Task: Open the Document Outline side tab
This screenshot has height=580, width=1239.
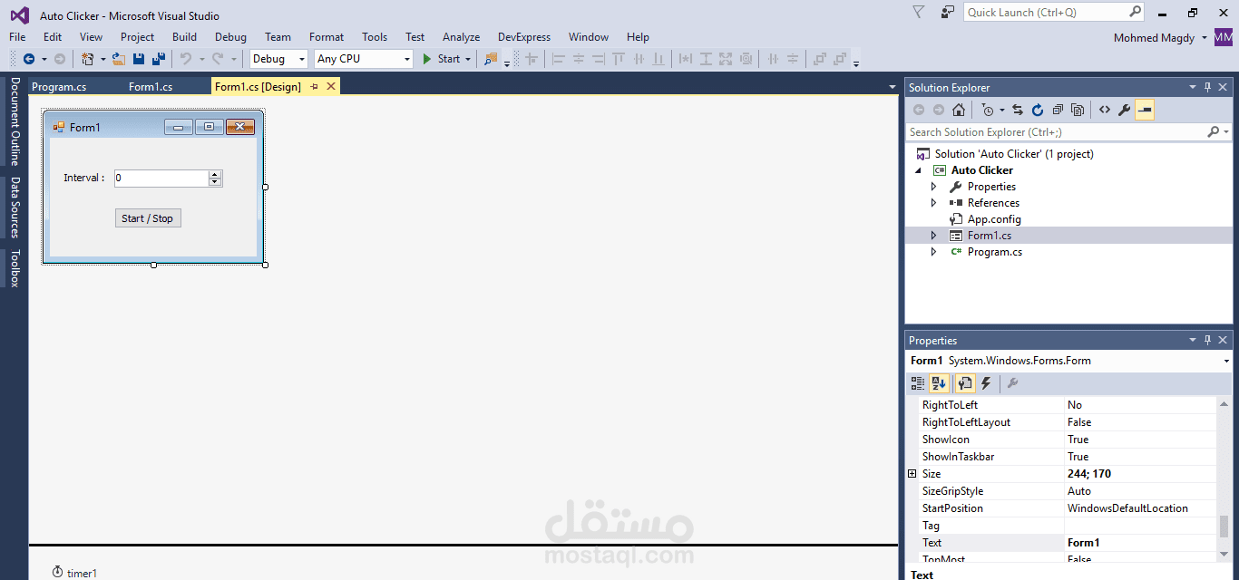Action: click(x=15, y=121)
